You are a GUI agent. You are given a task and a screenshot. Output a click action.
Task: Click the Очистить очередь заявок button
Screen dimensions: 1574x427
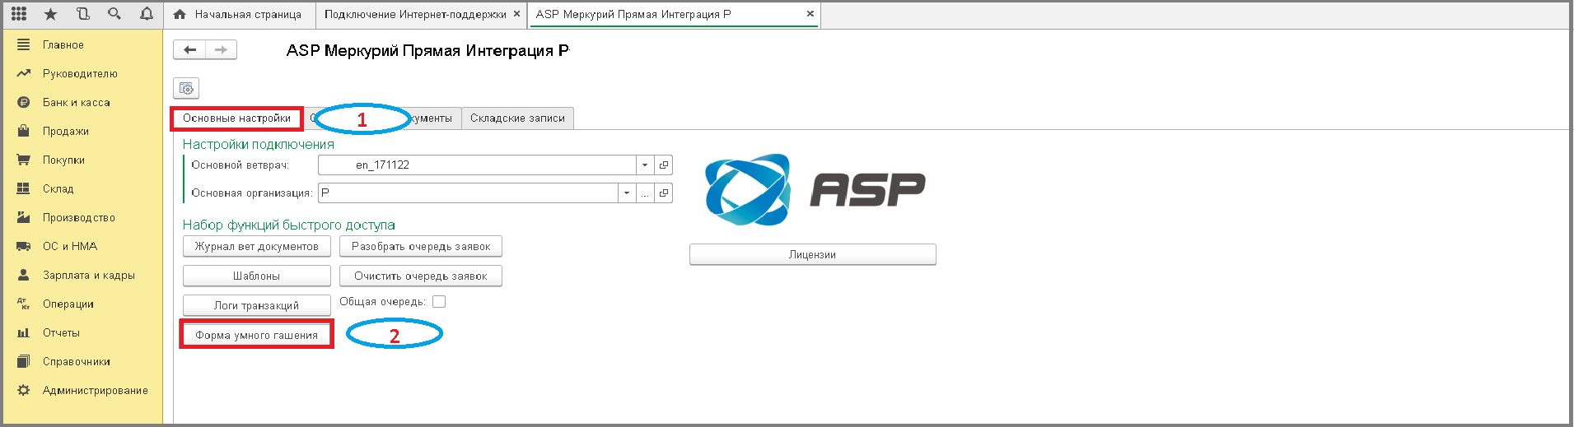pos(420,276)
